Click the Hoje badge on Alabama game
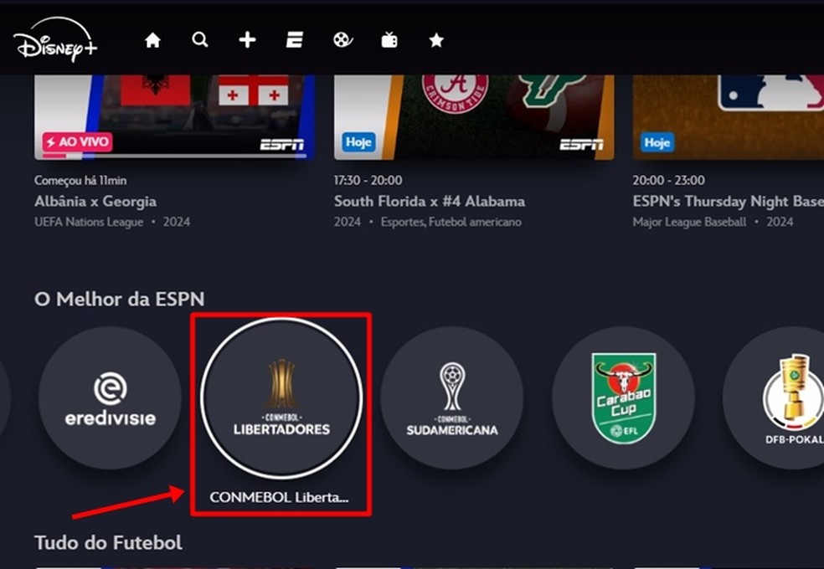 point(358,142)
